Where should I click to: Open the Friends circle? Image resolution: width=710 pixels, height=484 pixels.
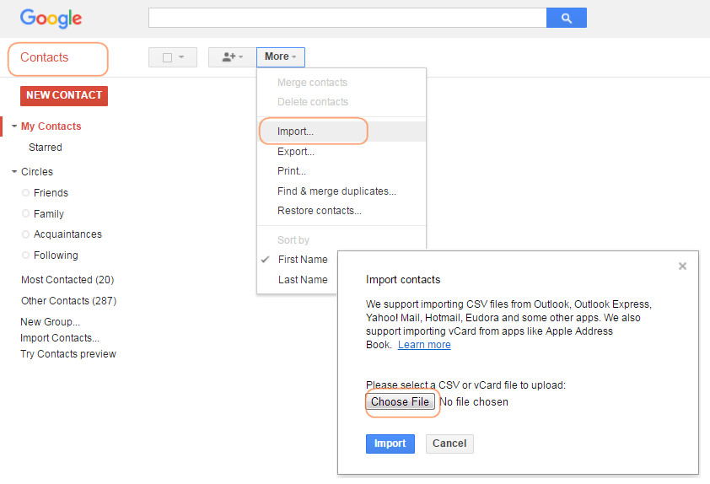pyautogui.click(x=51, y=193)
